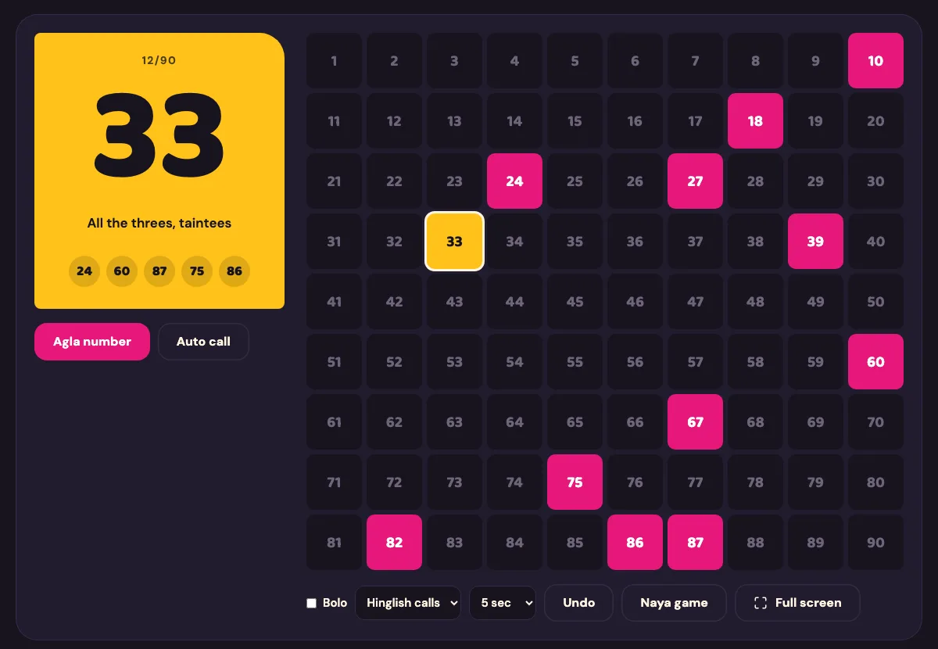Start a Naya game

pos(674,603)
